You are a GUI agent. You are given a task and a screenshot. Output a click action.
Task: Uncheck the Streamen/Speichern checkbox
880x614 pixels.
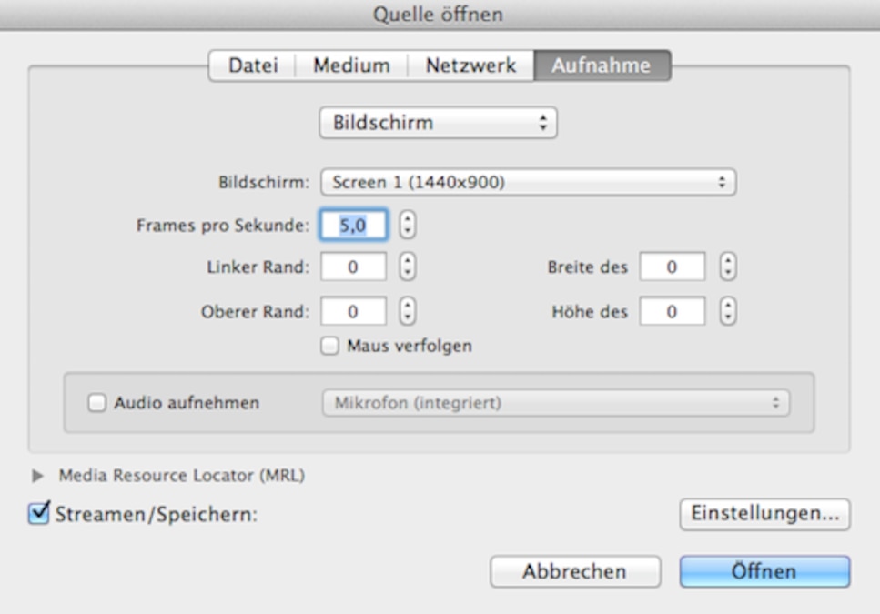coord(38,513)
